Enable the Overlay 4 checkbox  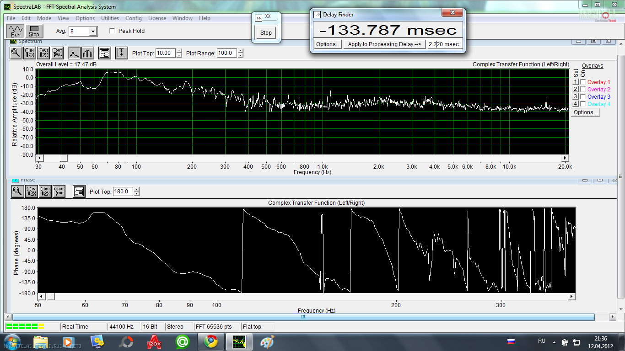pos(583,104)
